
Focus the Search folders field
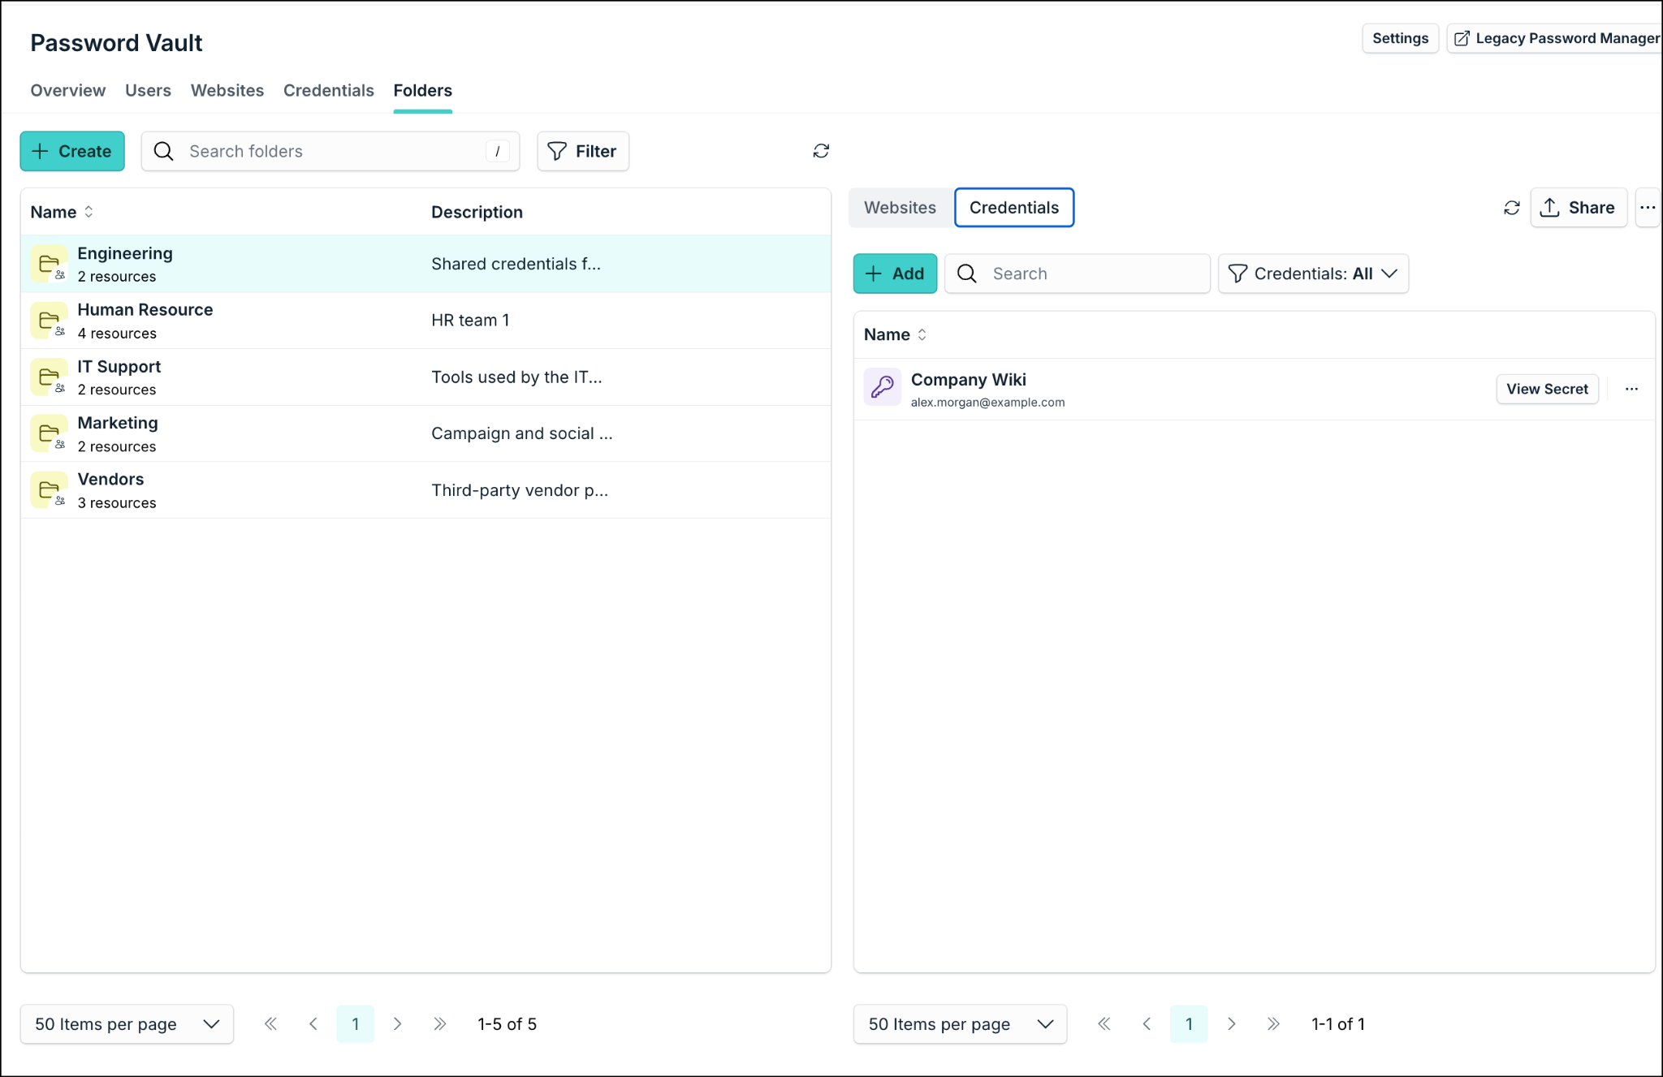[330, 151]
